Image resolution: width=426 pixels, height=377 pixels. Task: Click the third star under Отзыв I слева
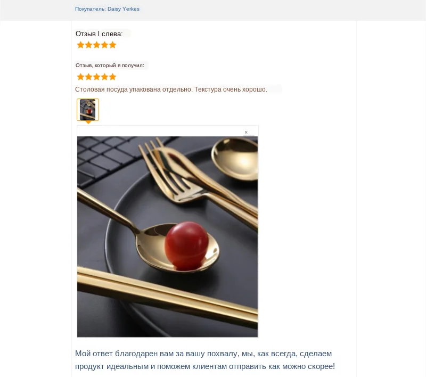97,45
